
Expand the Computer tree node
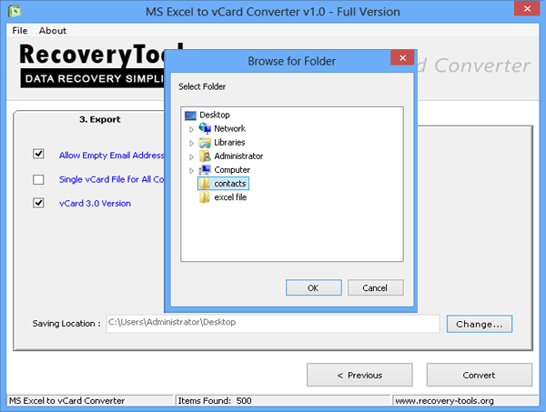[191, 170]
